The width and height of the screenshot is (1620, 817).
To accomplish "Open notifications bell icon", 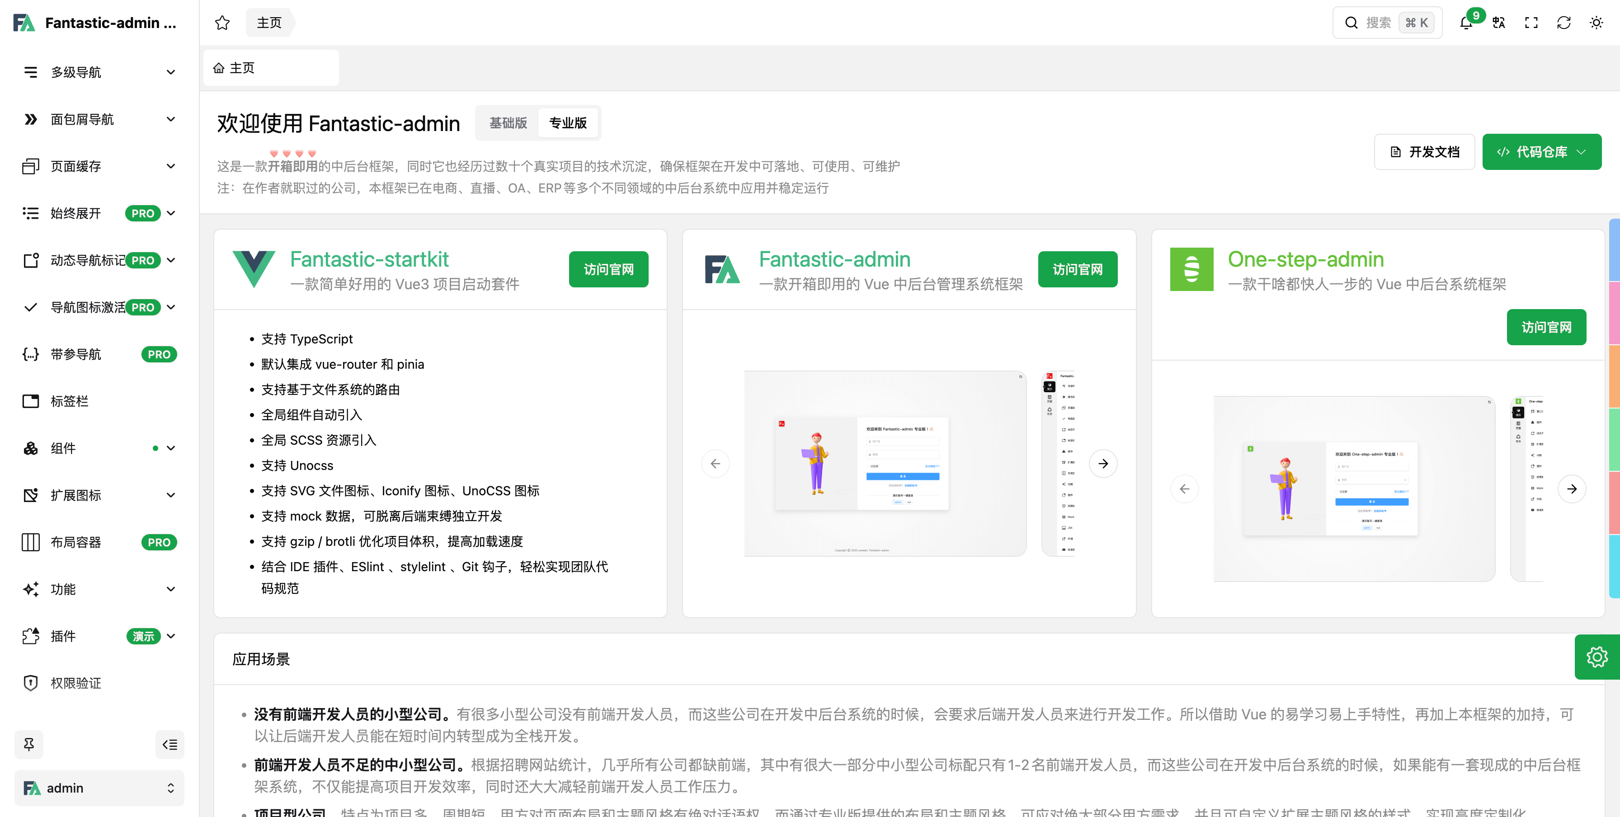I will click(x=1466, y=23).
